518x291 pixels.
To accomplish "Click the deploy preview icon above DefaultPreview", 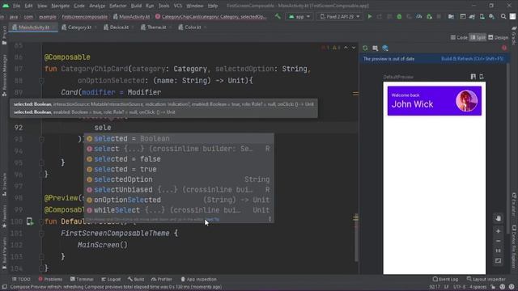I will (x=482, y=77).
